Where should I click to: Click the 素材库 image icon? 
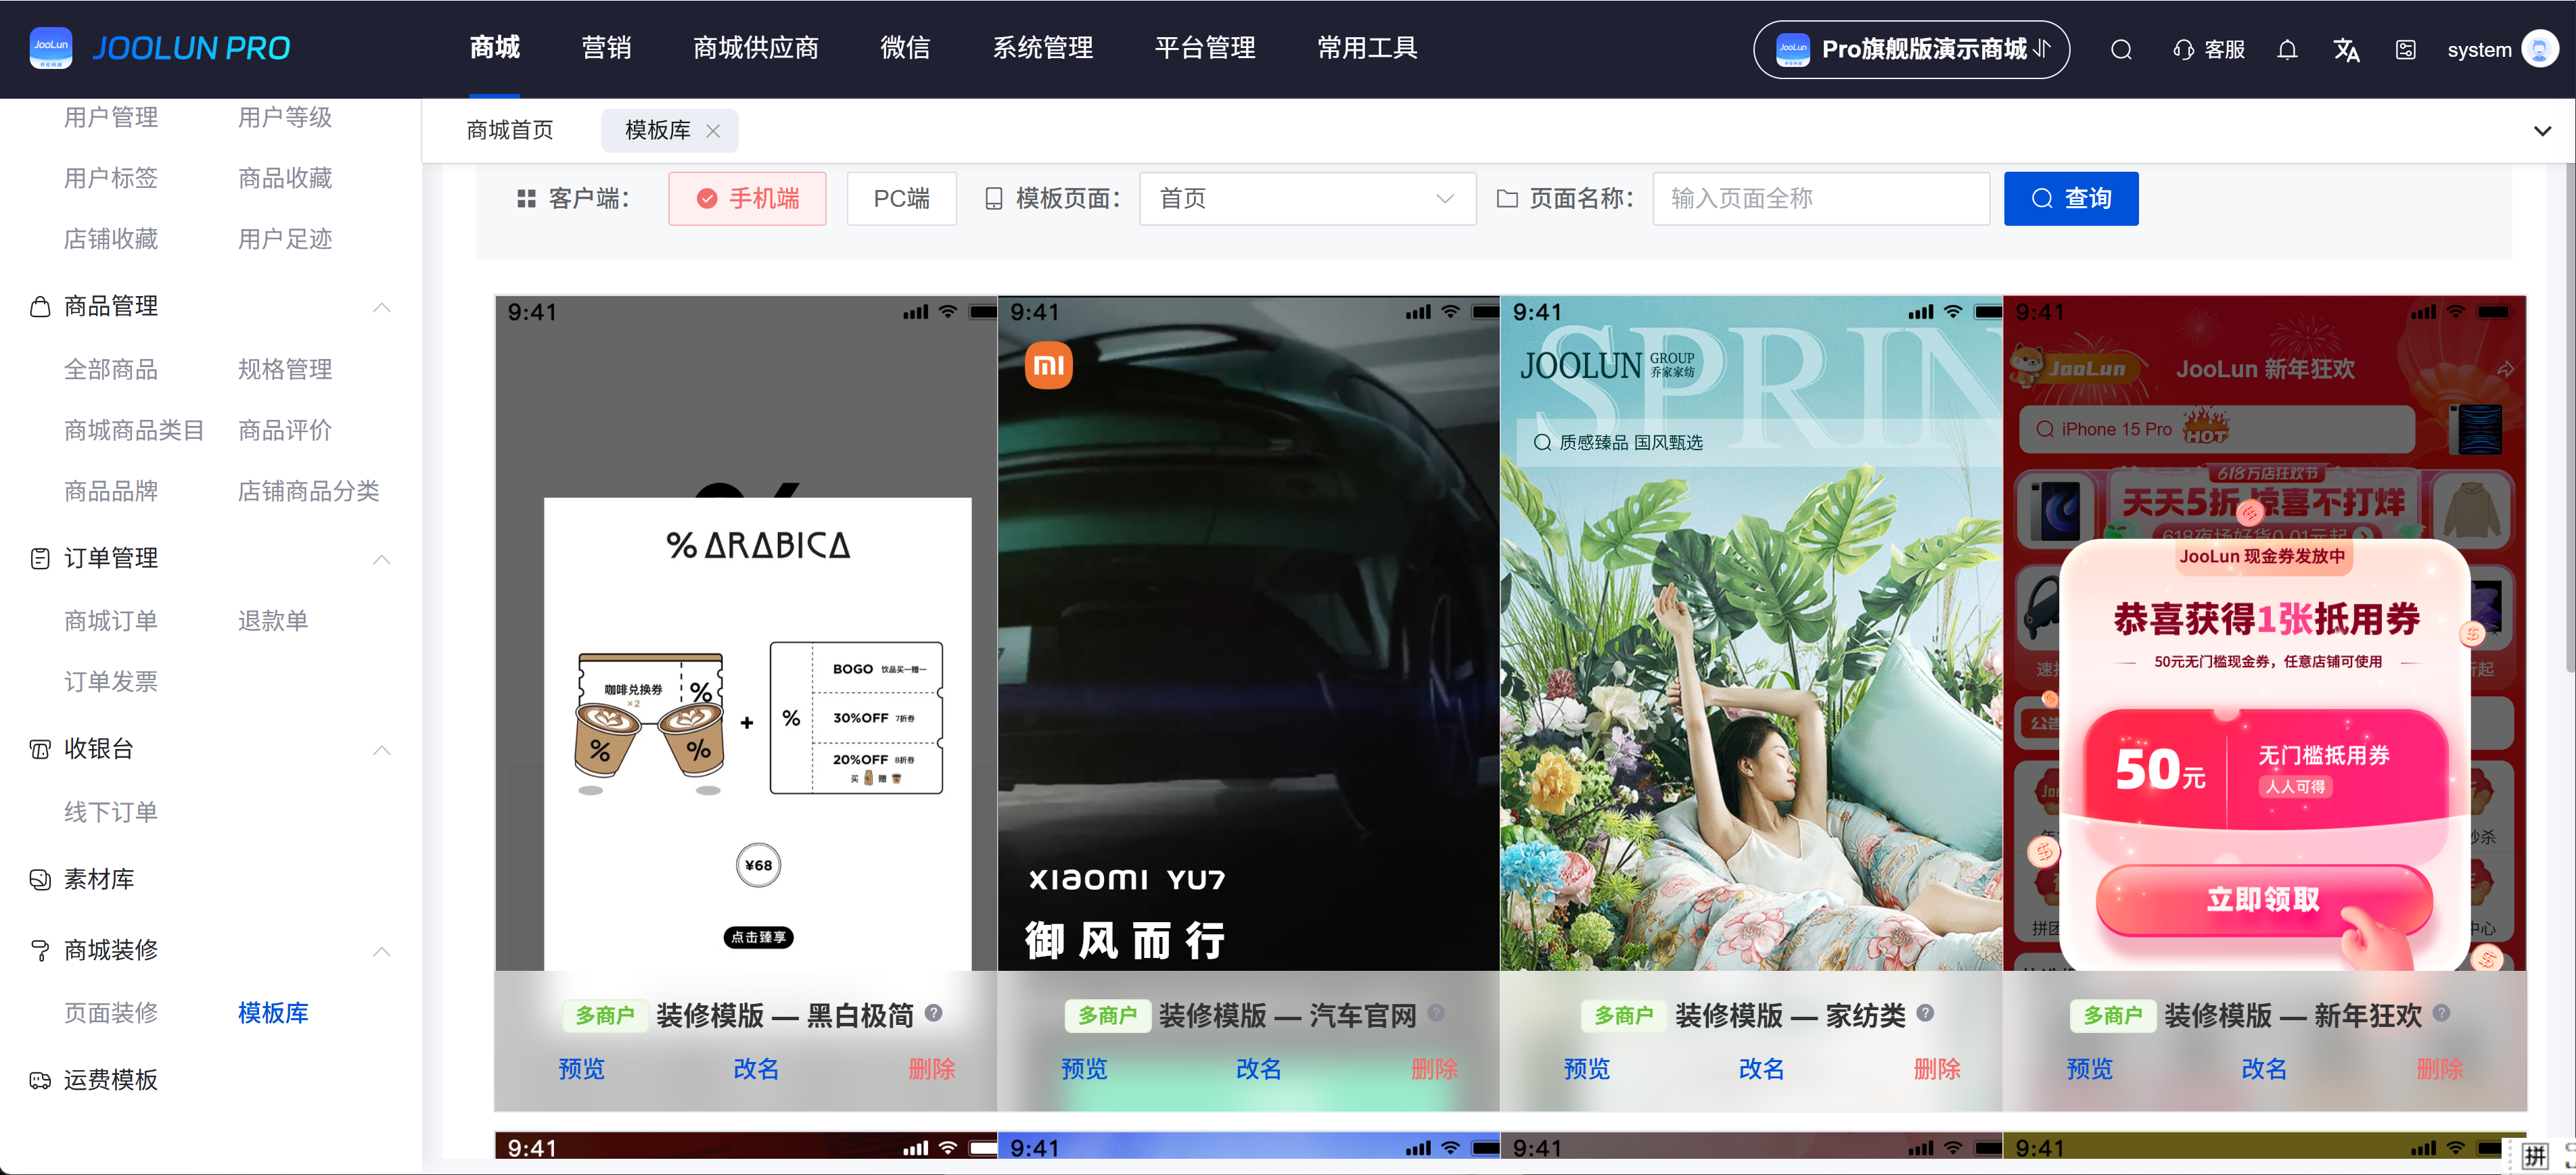pyautogui.click(x=40, y=880)
